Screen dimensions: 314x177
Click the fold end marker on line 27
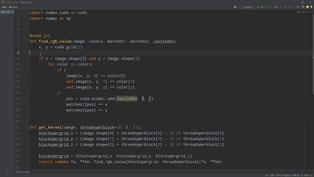[x=28, y=162]
